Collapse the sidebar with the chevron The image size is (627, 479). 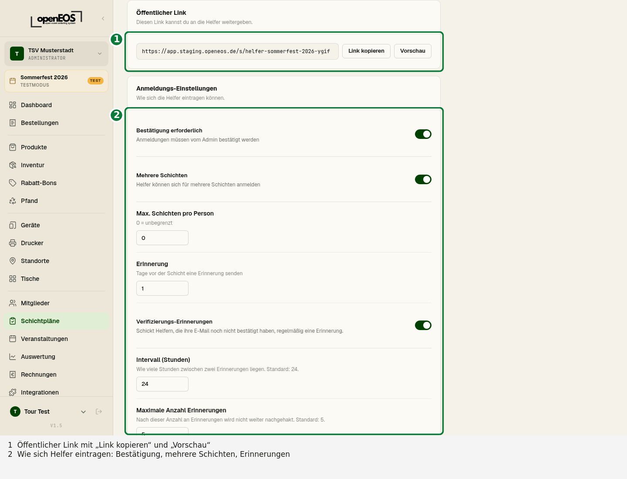pos(103,18)
